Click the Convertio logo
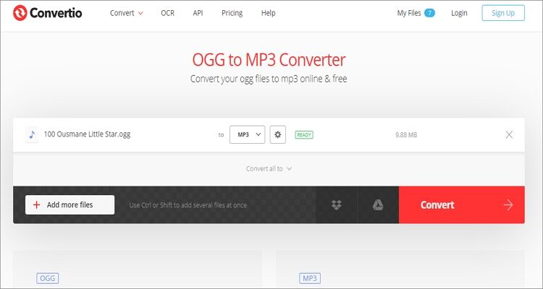The height and width of the screenshot is (289, 543). coord(48,13)
